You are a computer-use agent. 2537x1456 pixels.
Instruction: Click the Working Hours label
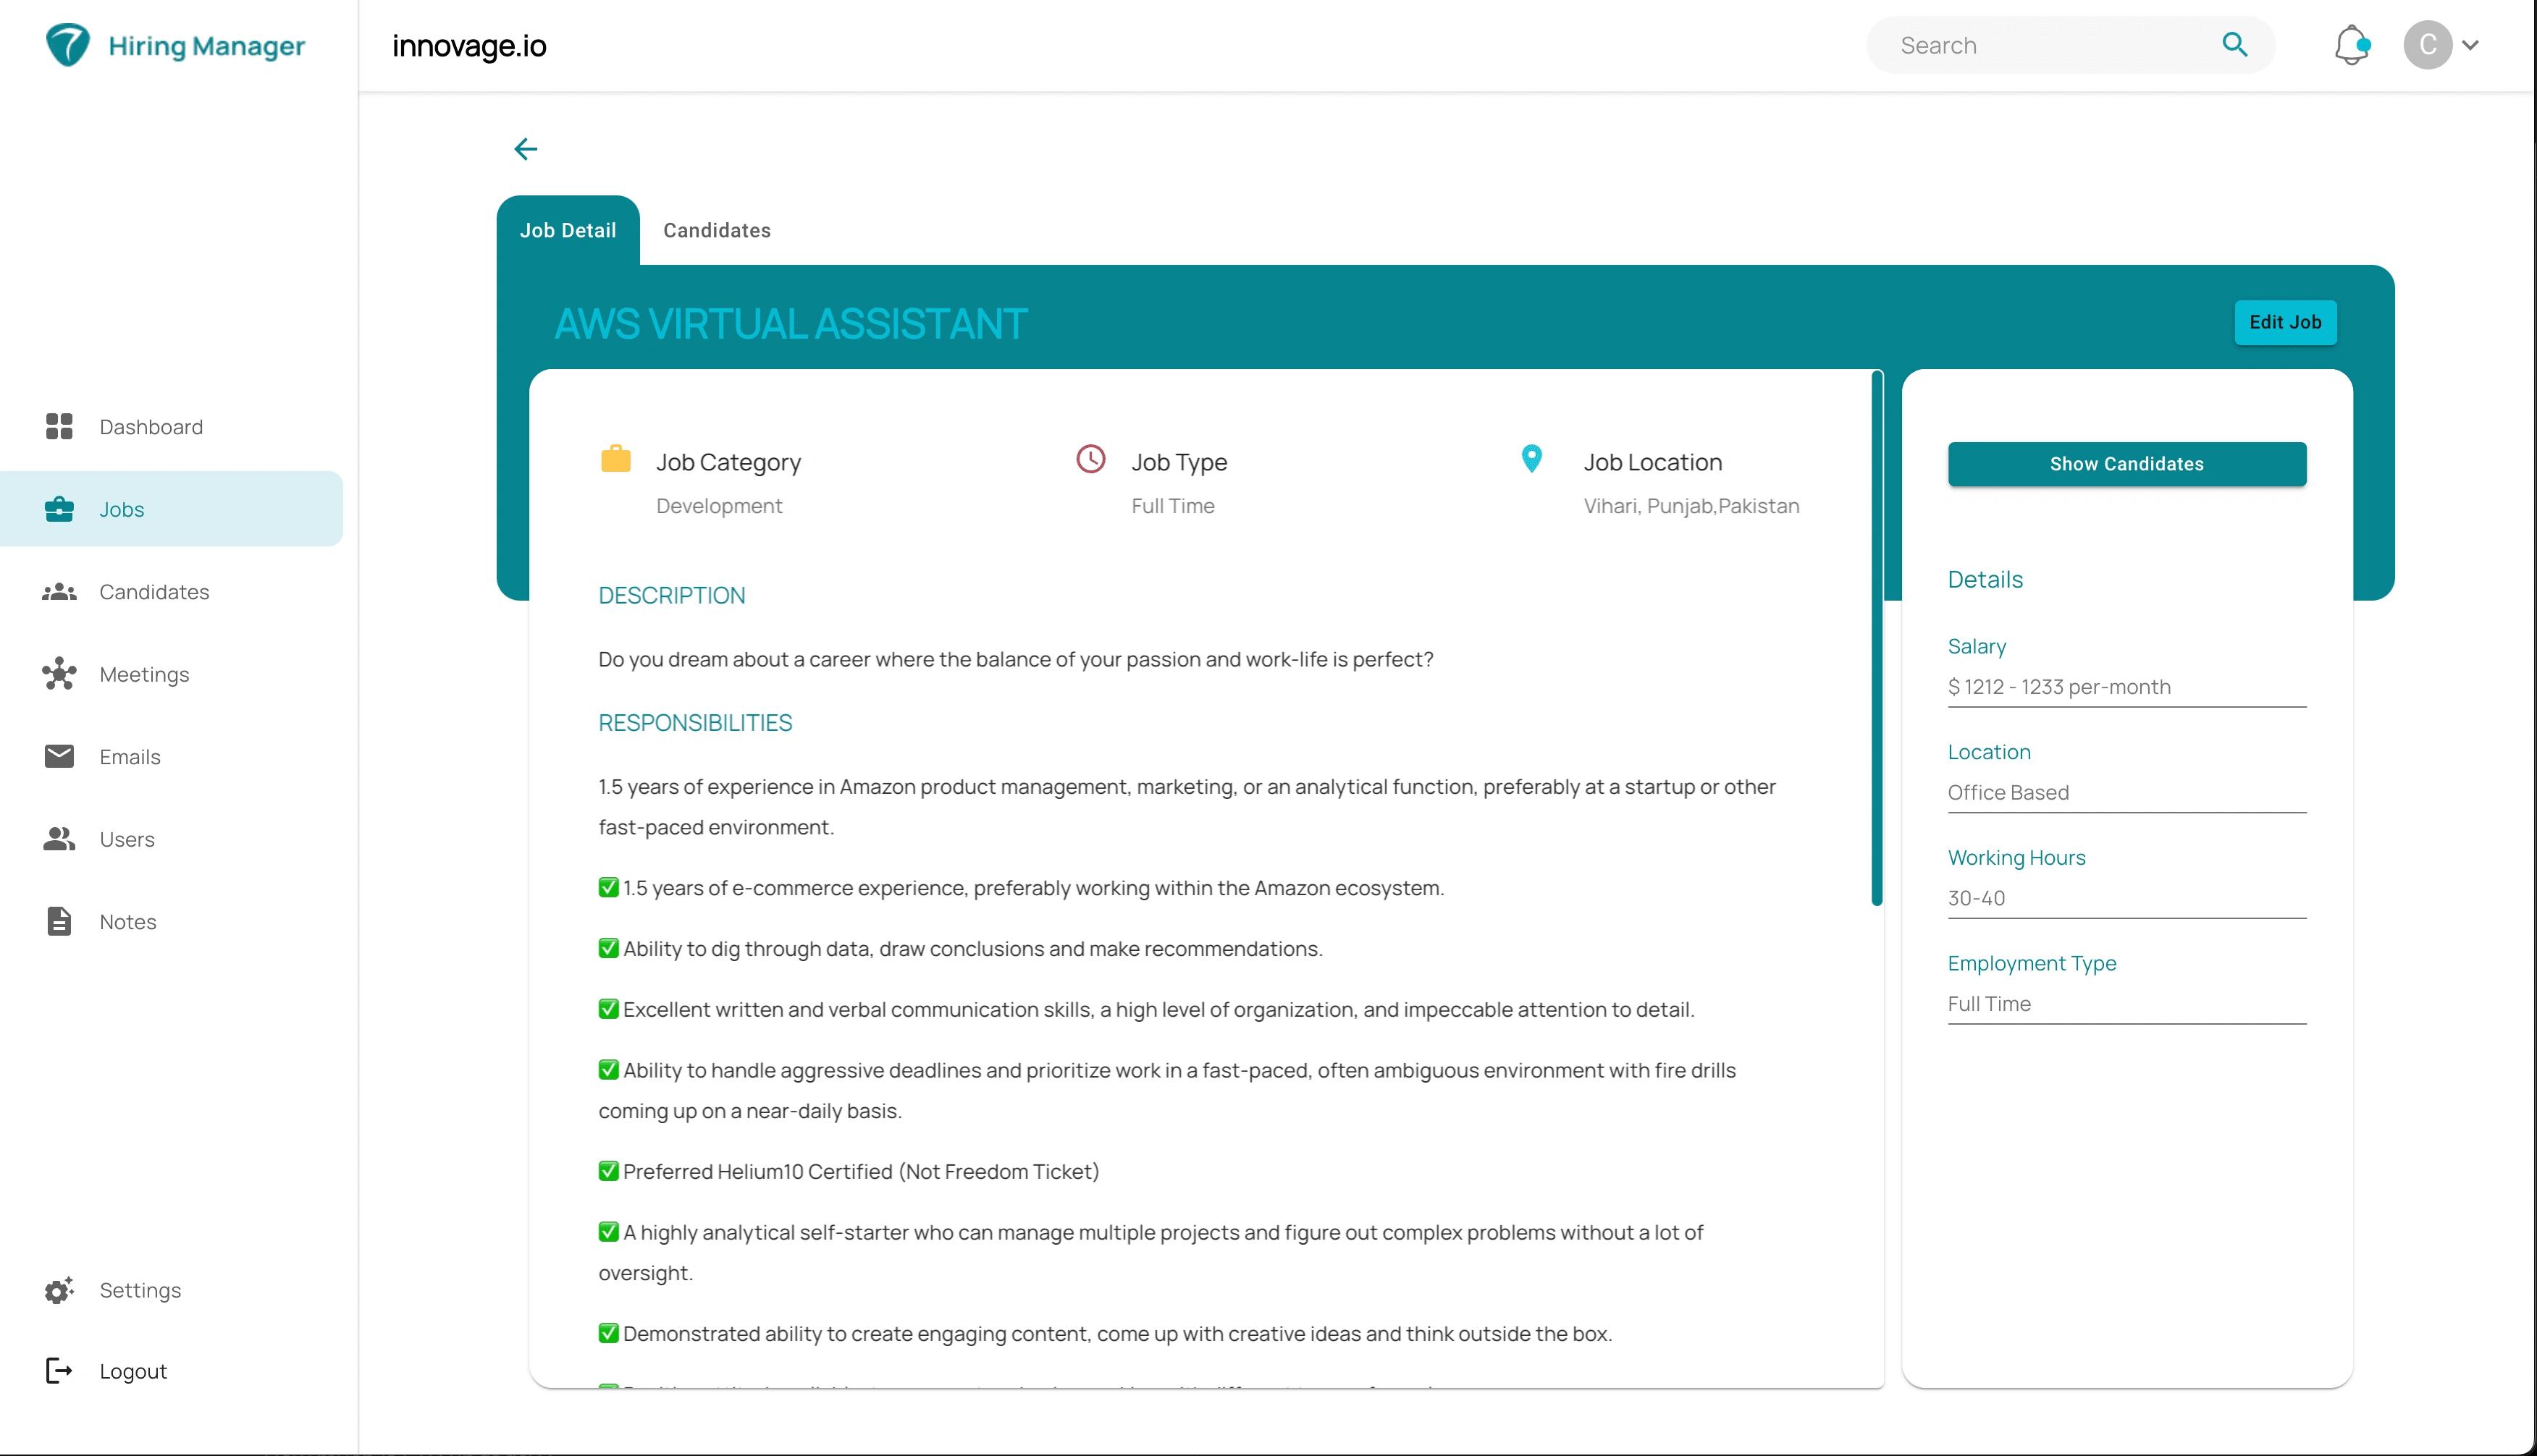click(2016, 857)
